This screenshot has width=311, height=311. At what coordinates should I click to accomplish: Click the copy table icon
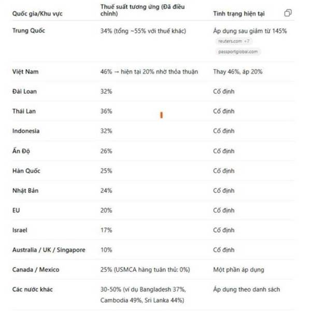tap(288, 13)
